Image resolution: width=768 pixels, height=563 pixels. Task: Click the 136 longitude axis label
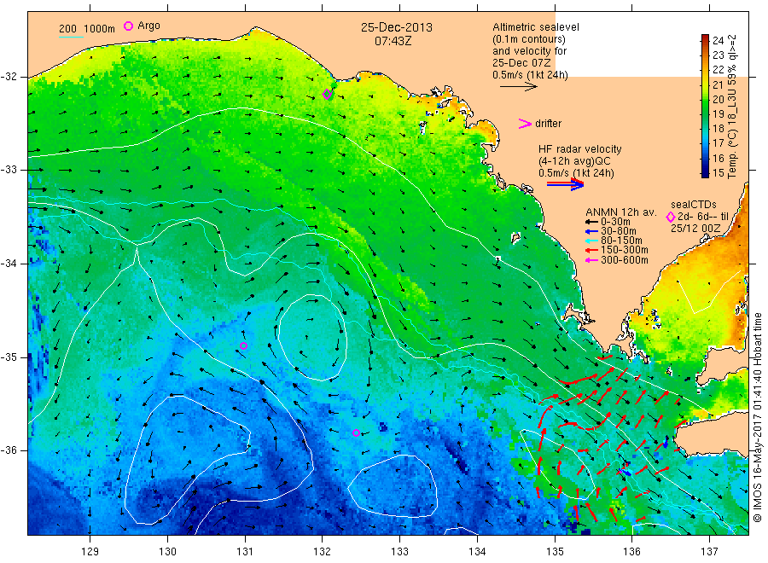pyautogui.click(x=631, y=552)
